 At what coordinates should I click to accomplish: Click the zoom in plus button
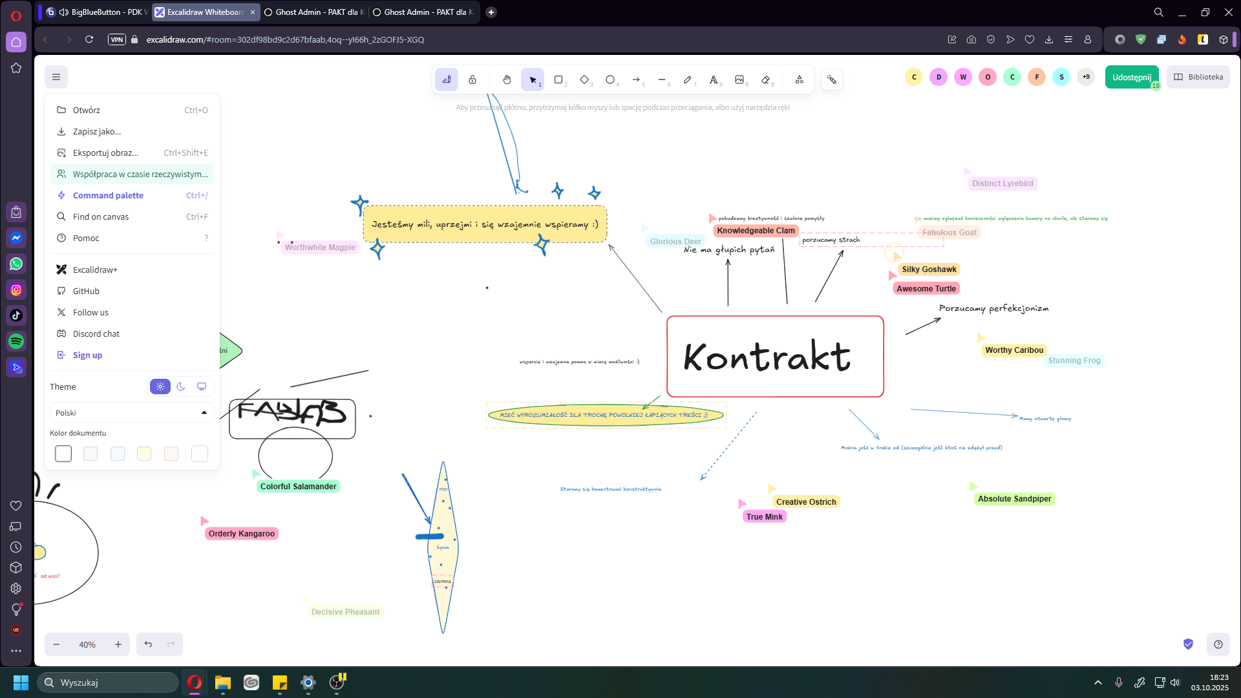pos(118,644)
